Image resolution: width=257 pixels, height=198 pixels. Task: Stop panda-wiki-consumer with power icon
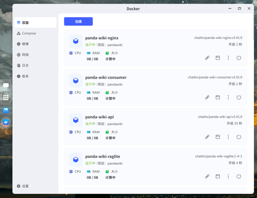point(239,97)
